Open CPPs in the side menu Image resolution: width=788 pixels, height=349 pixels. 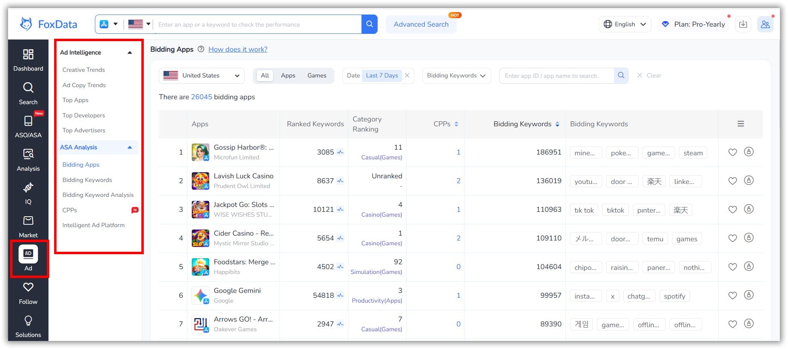point(70,210)
